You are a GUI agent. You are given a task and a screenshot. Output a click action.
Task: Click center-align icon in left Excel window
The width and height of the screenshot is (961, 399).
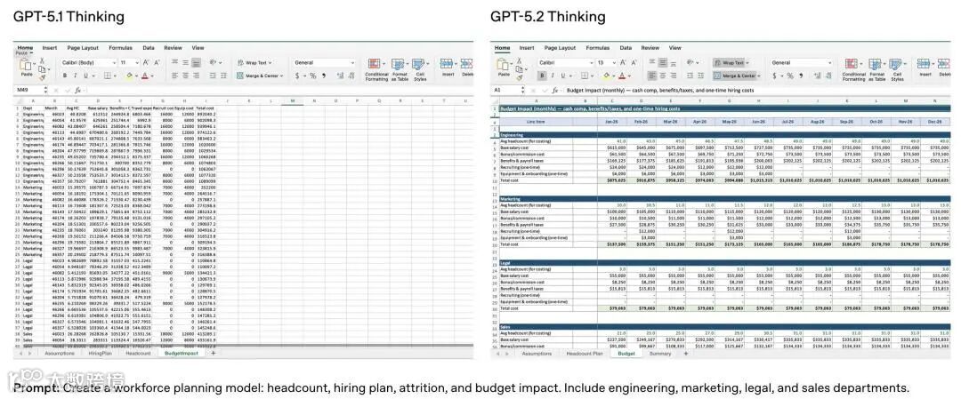(186, 76)
